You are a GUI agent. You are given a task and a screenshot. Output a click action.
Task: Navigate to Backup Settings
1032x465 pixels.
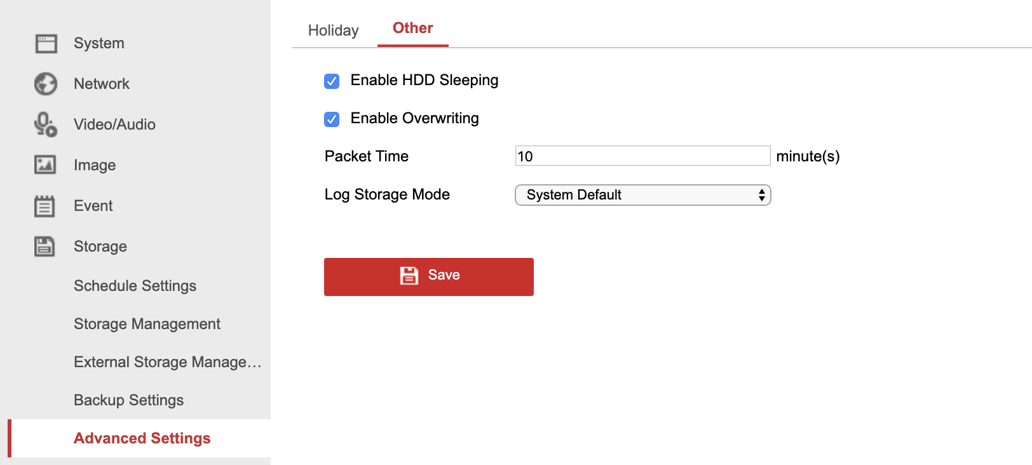(128, 400)
